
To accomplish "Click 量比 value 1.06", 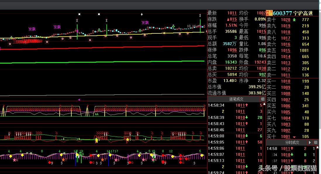I will 262,44.
